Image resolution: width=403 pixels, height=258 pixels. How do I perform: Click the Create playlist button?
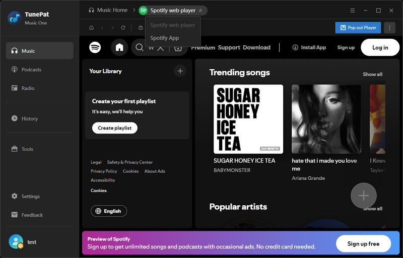click(x=115, y=128)
